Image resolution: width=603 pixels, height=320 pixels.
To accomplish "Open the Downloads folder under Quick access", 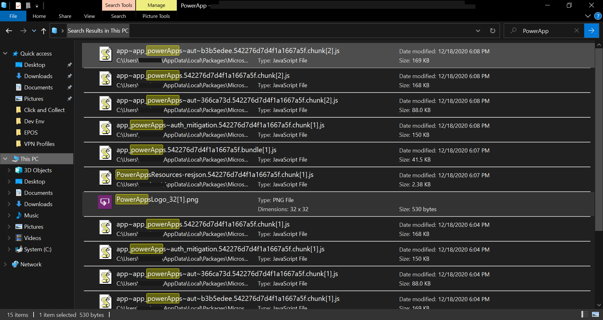I will click(38, 76).
